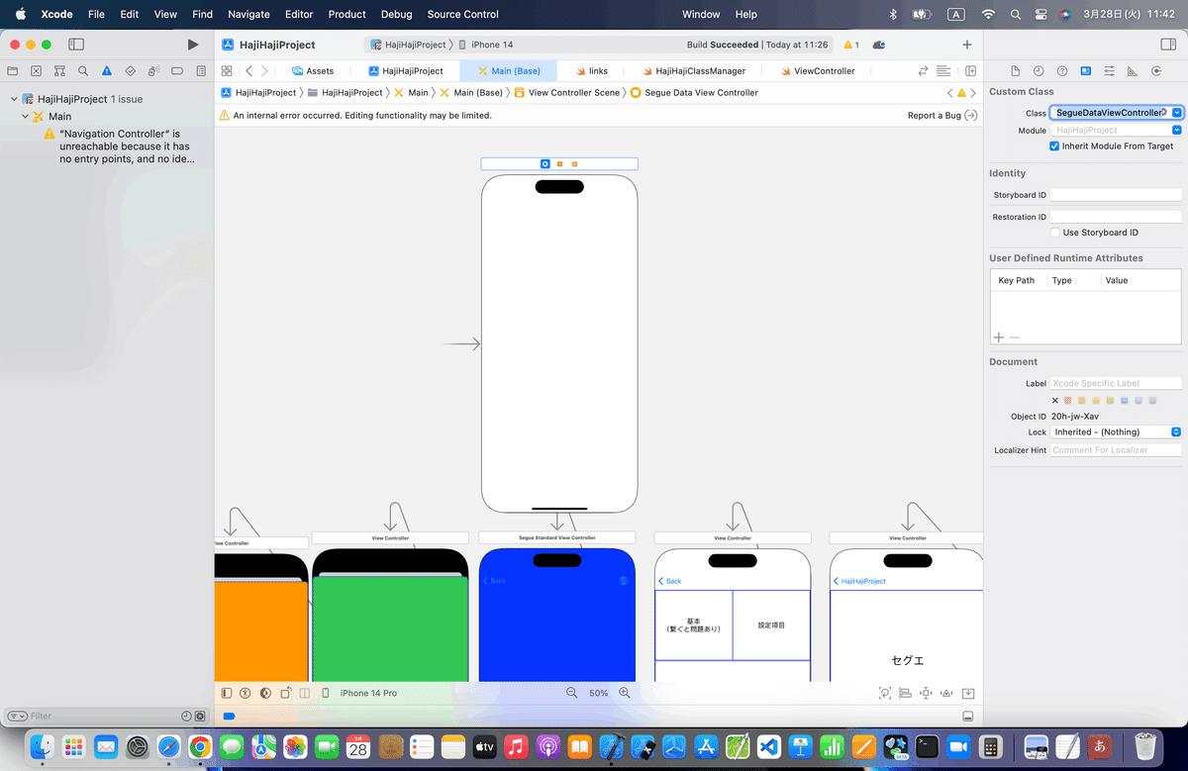The height and width of the screenshot is (771, 1188).
Task: Add a new editor on the right
Action: pos(970,71)
